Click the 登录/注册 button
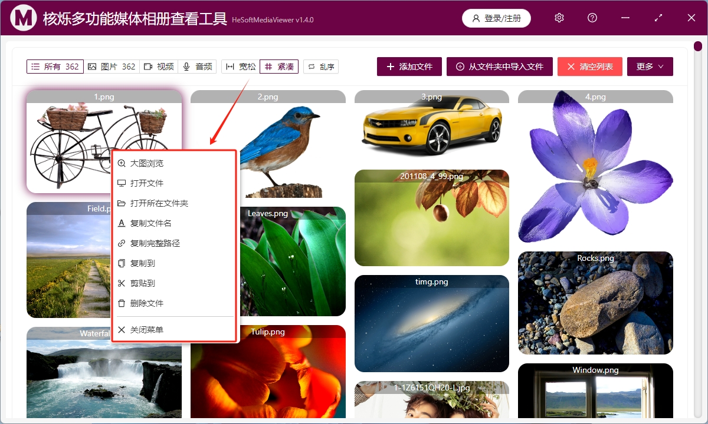This screenshot has height=424, width=708. [496, 18]
